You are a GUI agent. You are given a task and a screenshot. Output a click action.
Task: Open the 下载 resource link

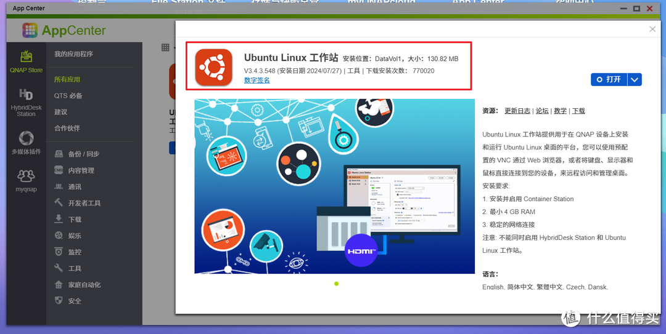point(578,111)
